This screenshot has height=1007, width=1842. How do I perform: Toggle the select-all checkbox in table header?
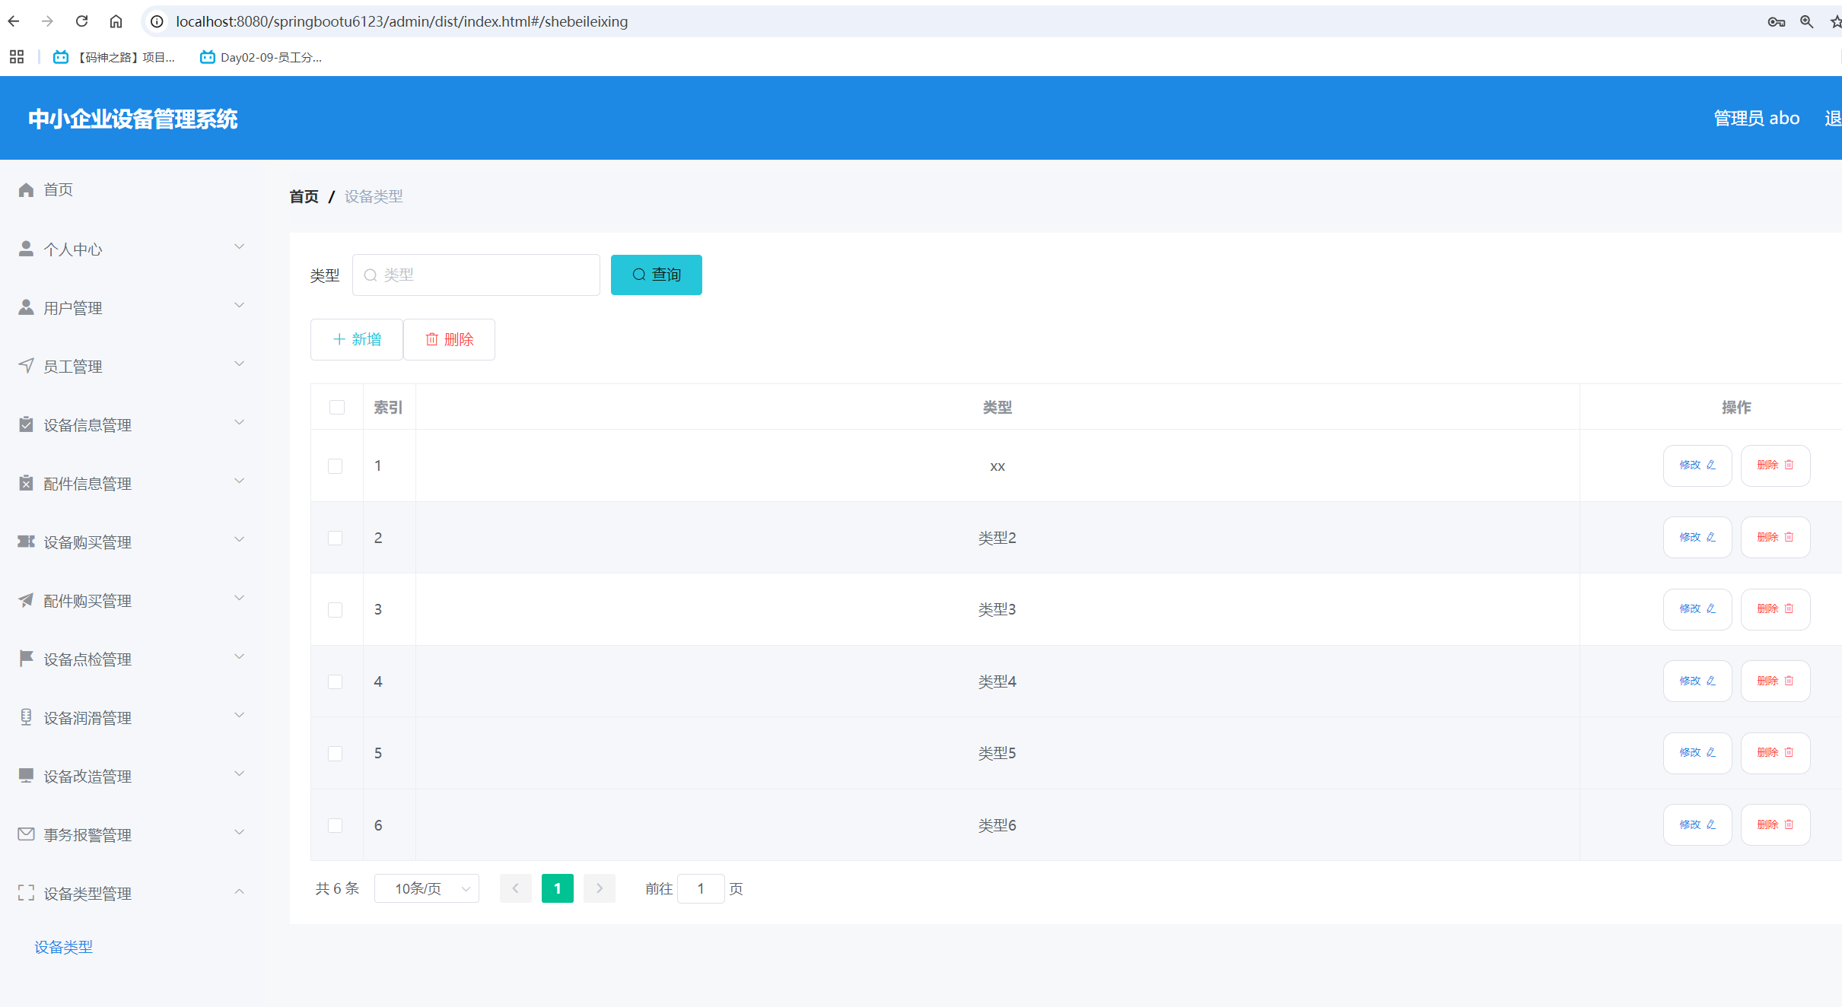point(337,408)
